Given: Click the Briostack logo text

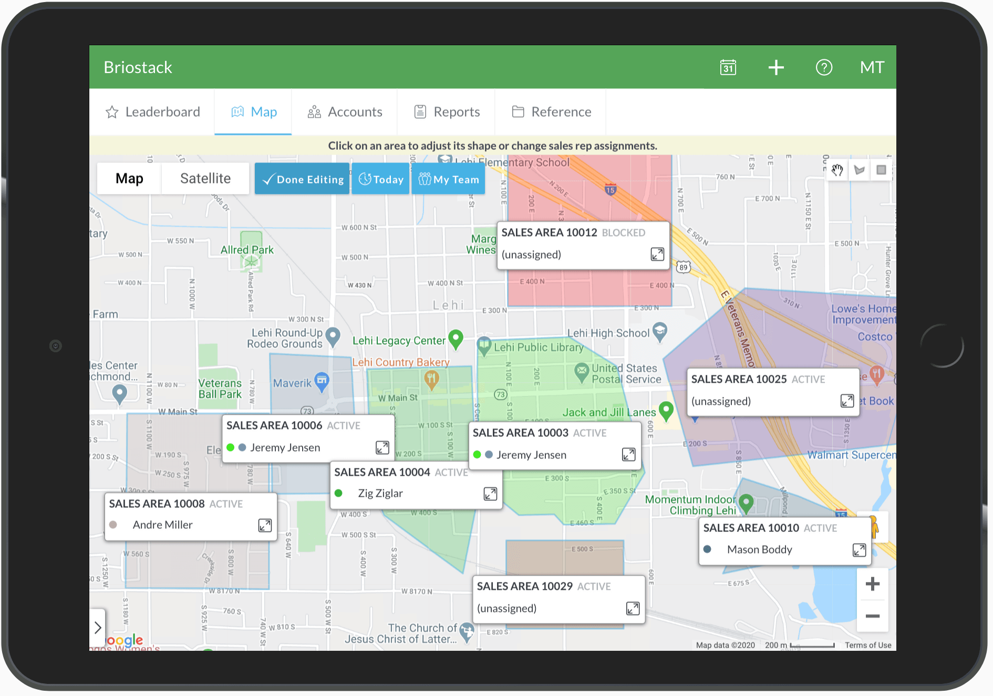Looking at the screenshot, I should tap(138, 67).
